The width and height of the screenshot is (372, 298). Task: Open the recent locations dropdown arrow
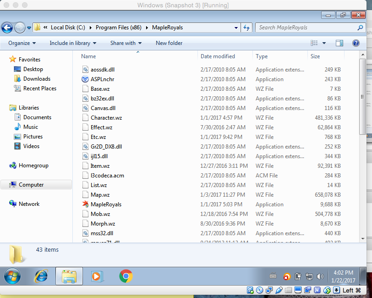coord(29,28)
